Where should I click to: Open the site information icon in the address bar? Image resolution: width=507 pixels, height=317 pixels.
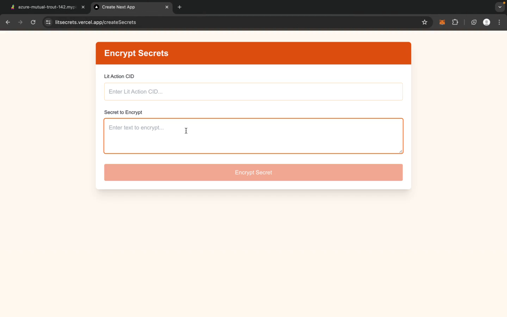(48, 22)
